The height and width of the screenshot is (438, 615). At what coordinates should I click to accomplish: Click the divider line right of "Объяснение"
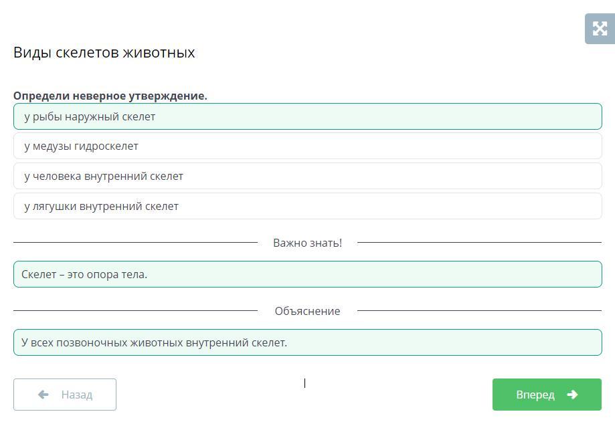478,310
